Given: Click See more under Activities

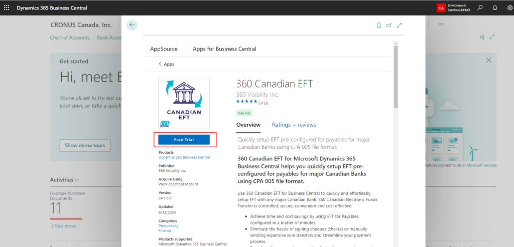Looking at the screenshot, I should click(x=63, y=226).
